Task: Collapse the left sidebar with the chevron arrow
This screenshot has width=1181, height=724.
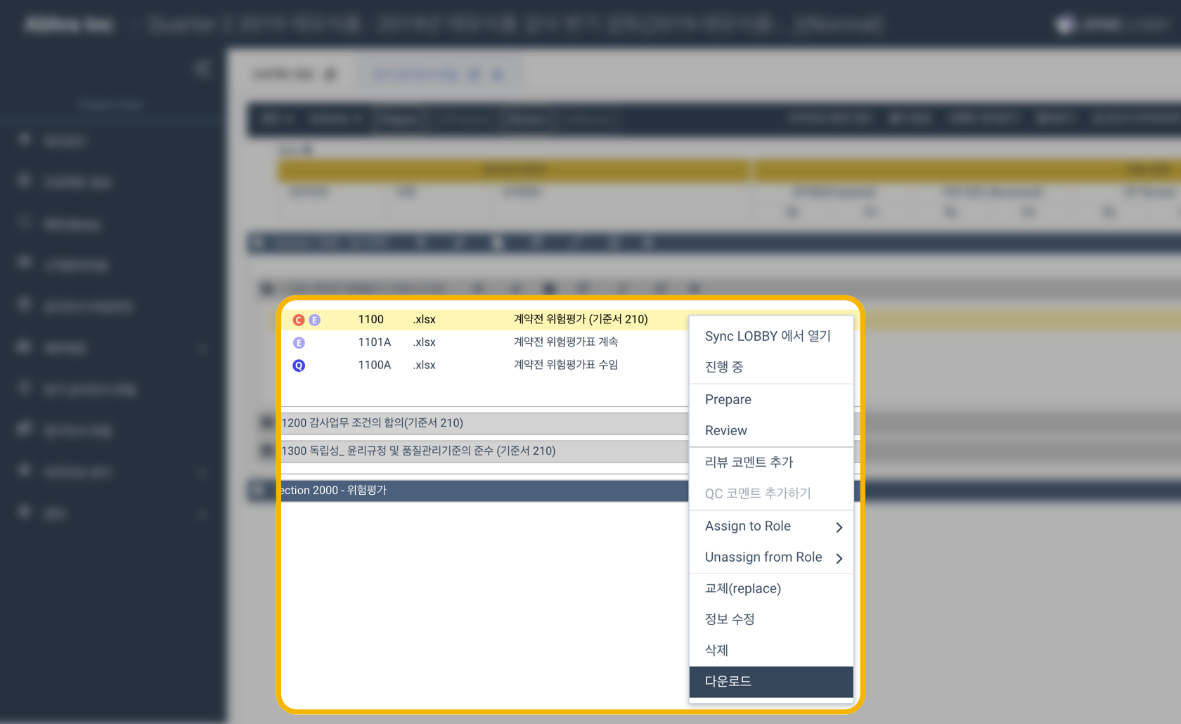Action: pos(201,68)
